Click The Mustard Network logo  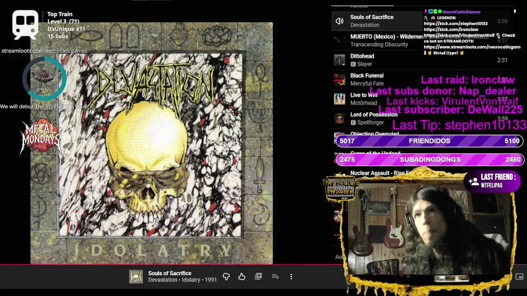pyautogui.click(x=340, y=189)
